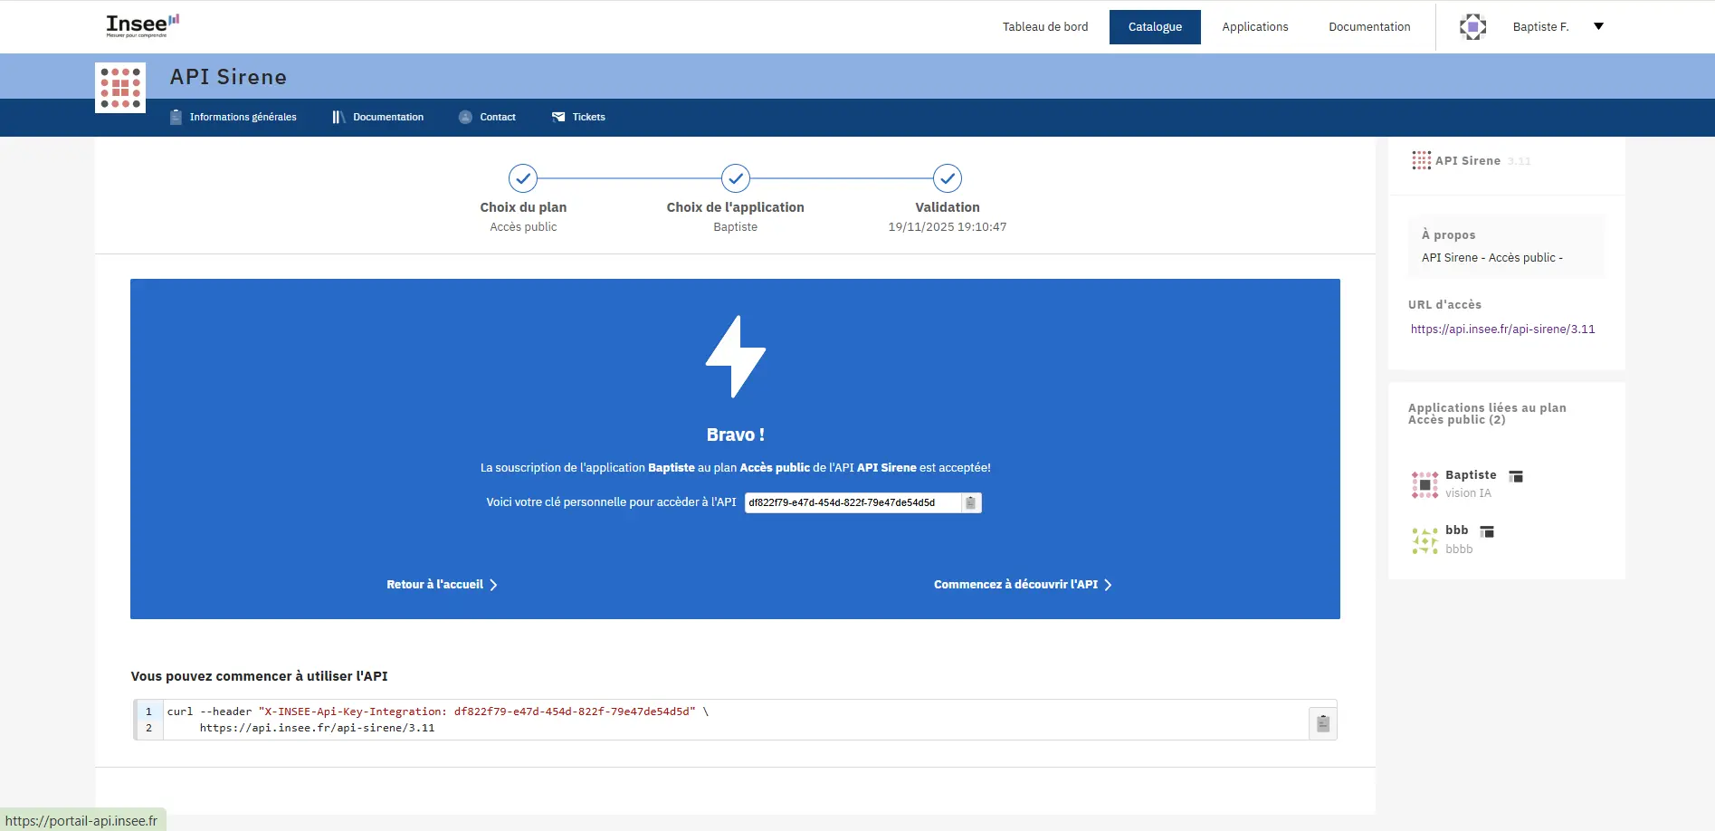Click the bbb application avatar icon
1715x831 pixels.
tap(1424, 540)
